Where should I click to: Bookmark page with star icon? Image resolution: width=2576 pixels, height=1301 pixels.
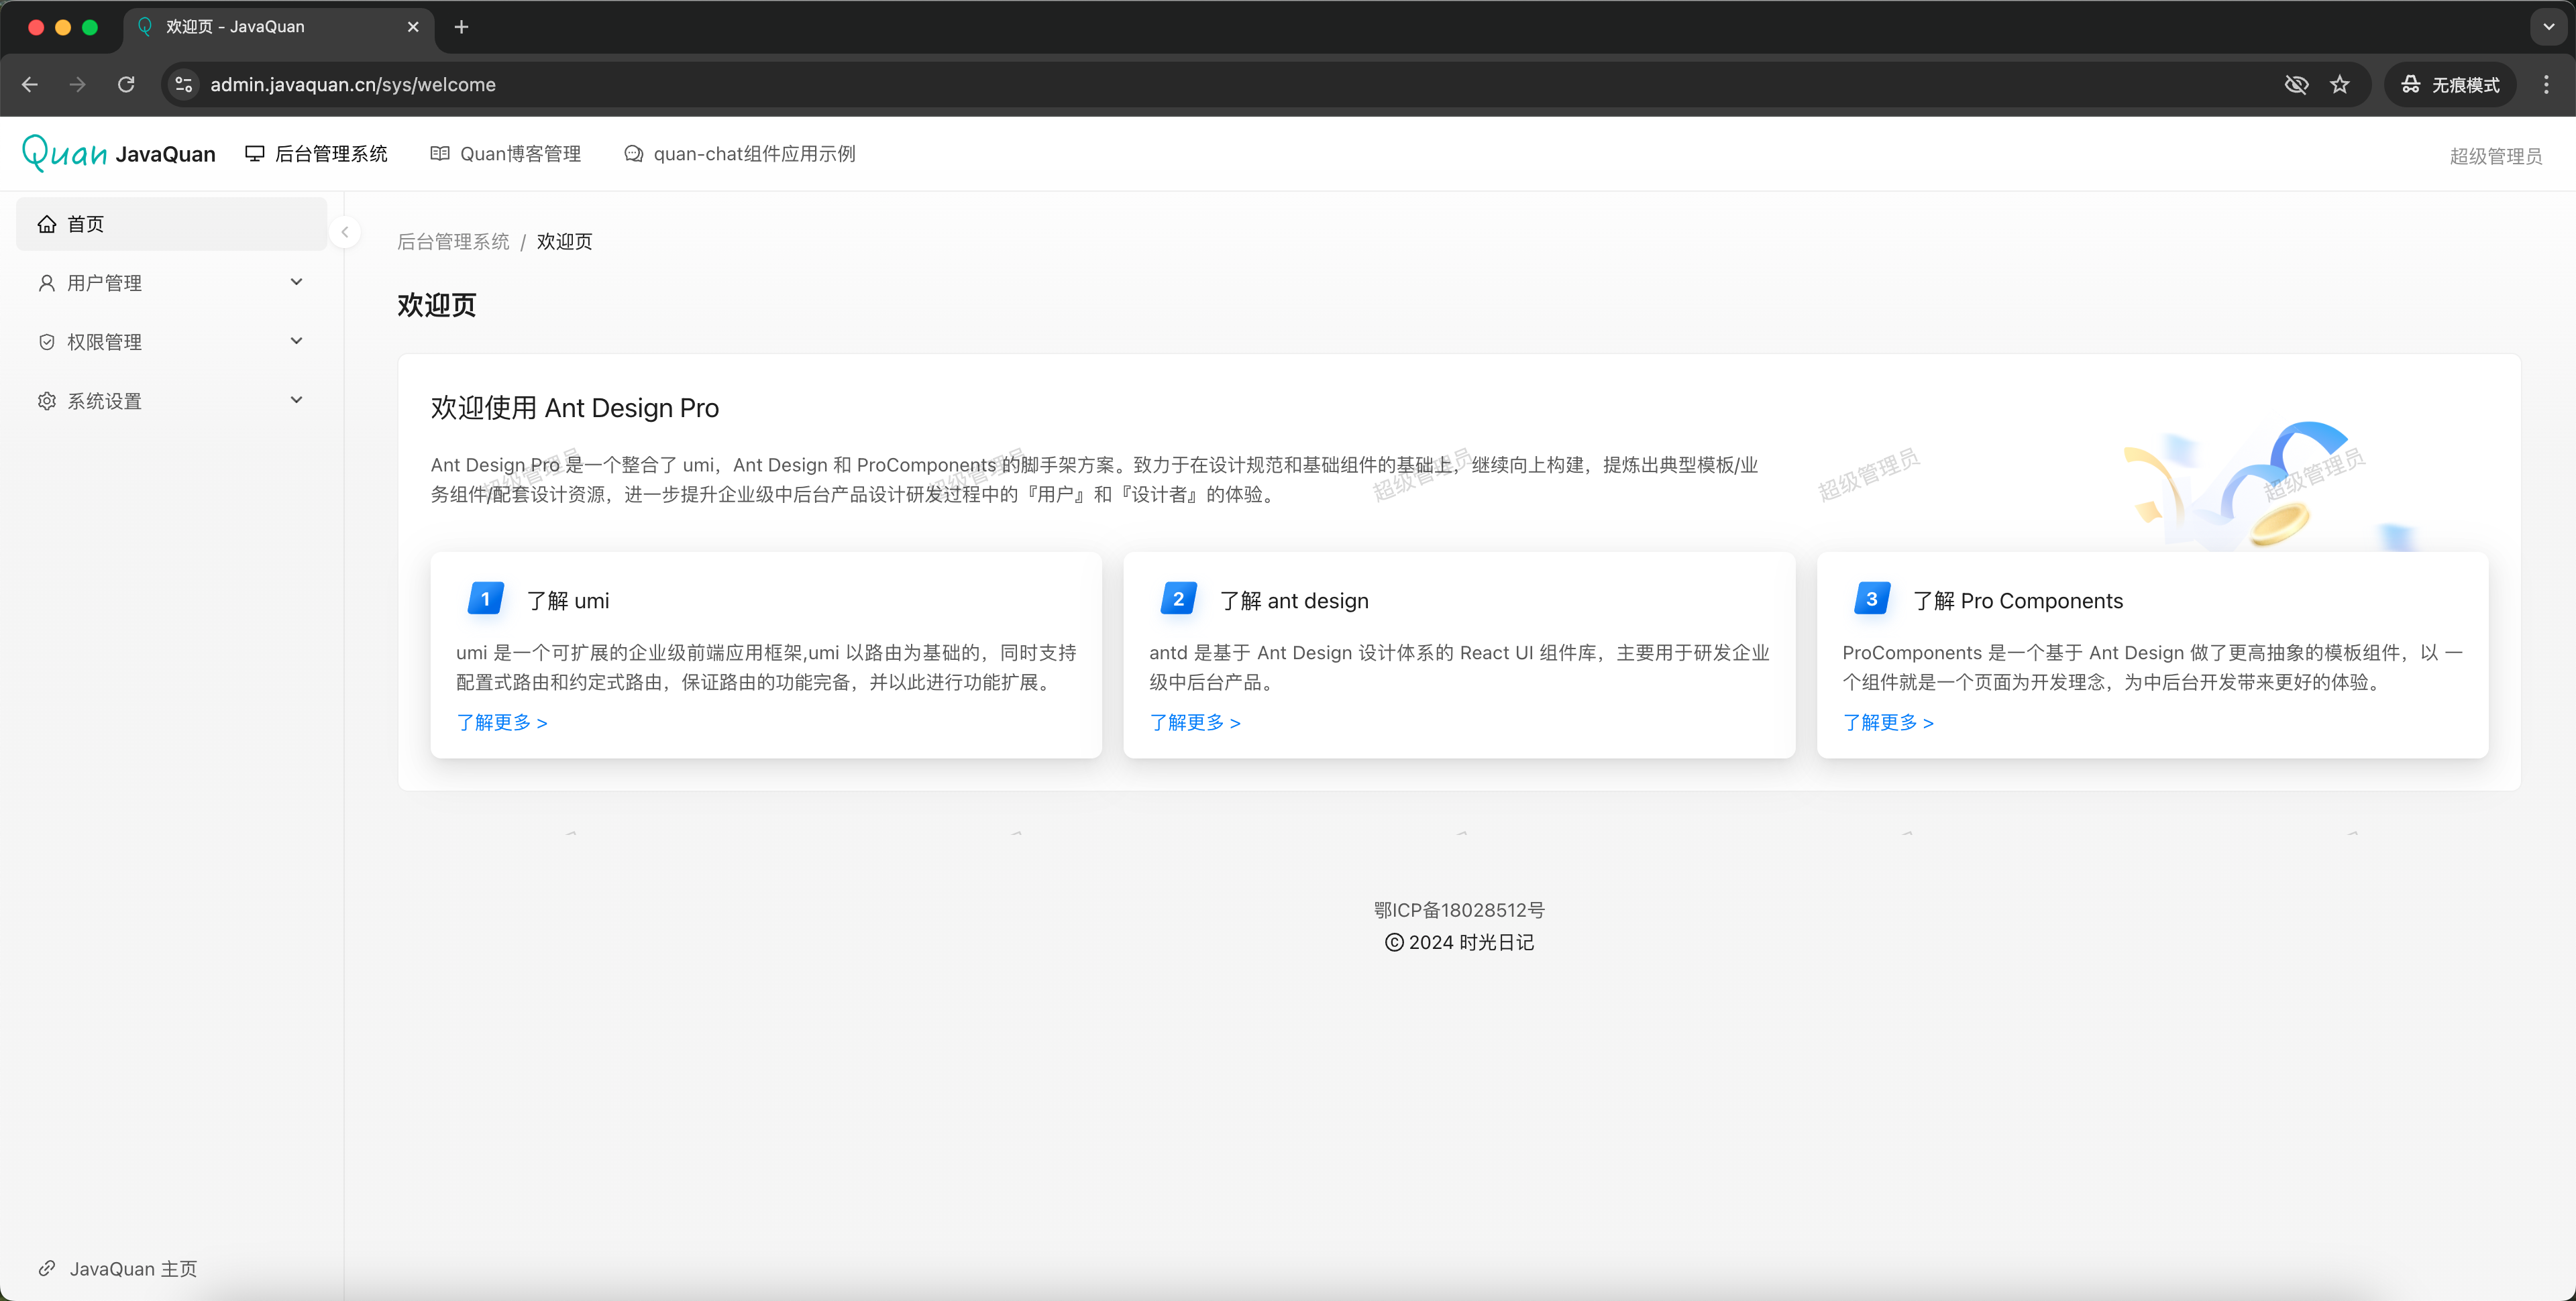point(2339,85)
